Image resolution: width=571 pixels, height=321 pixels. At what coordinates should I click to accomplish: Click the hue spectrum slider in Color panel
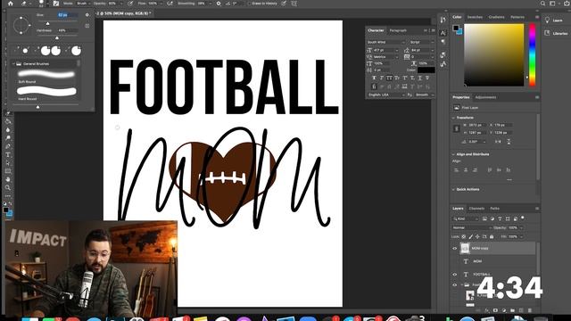[532, 54]
